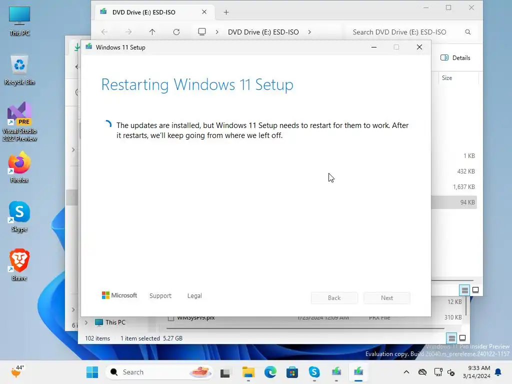
Task: Toggle the Details pane button
Action: (455, 58)
